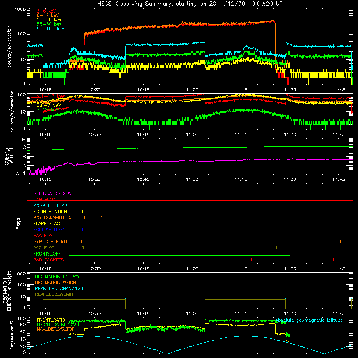Click the Absolute geomagnetic latitude label
This screenshot has width=358, height=358.
(309, 320)
